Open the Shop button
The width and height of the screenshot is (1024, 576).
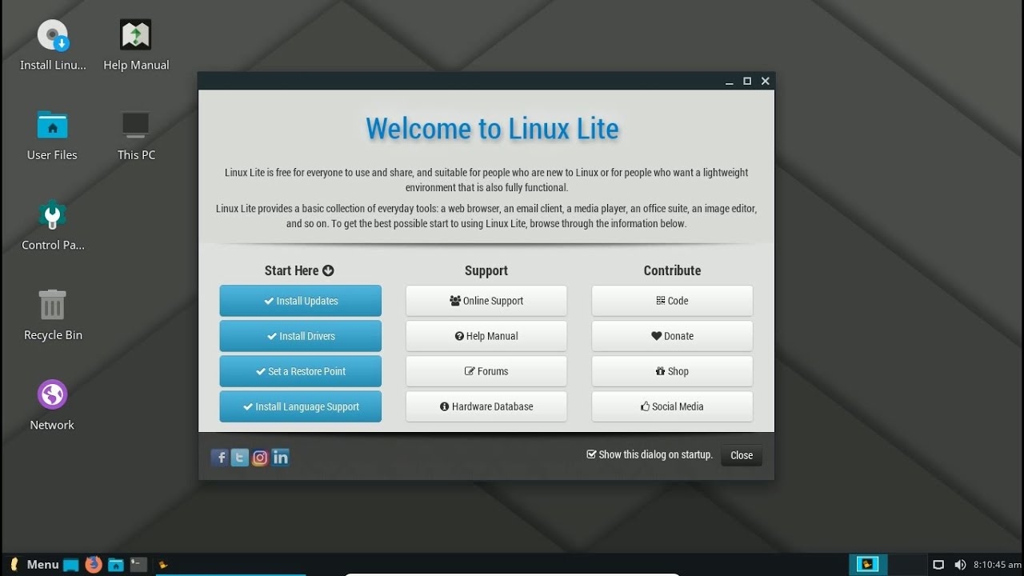tap(672, 371)
